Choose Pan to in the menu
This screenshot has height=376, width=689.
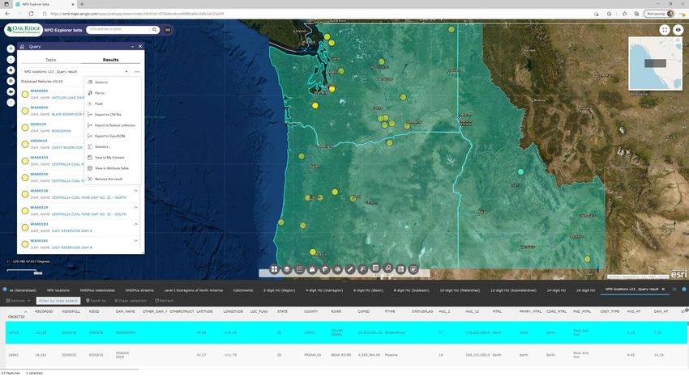click(100, 93)
